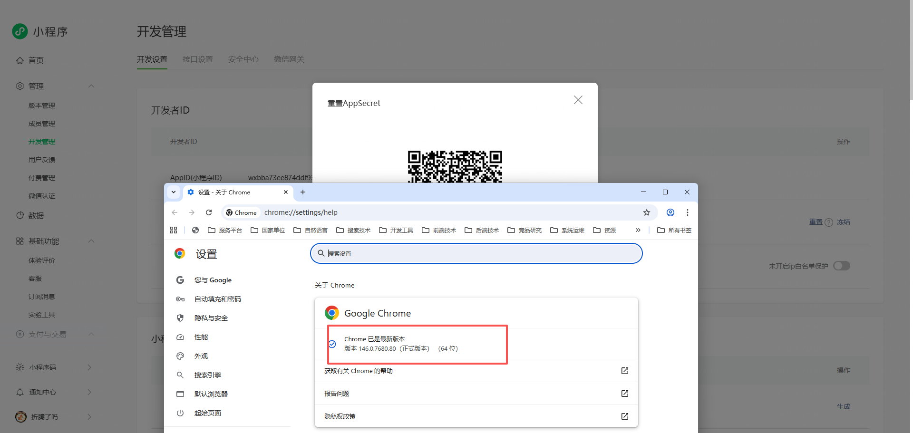Open 起始页面 in Chrome settings
Image resolution: width=913 pixels, height=433 pixels.
(x=208, y=413)
